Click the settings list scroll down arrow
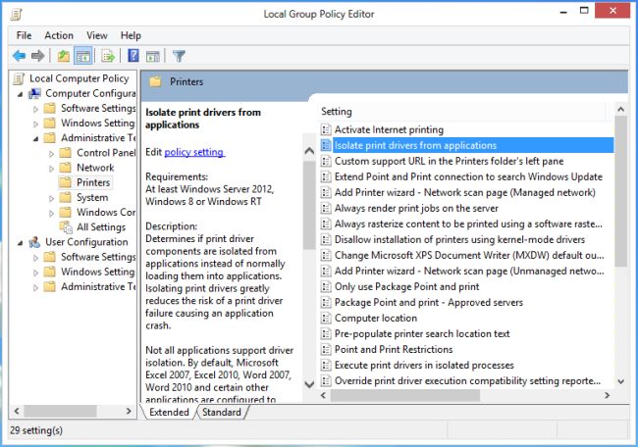 tap(620, 381)
